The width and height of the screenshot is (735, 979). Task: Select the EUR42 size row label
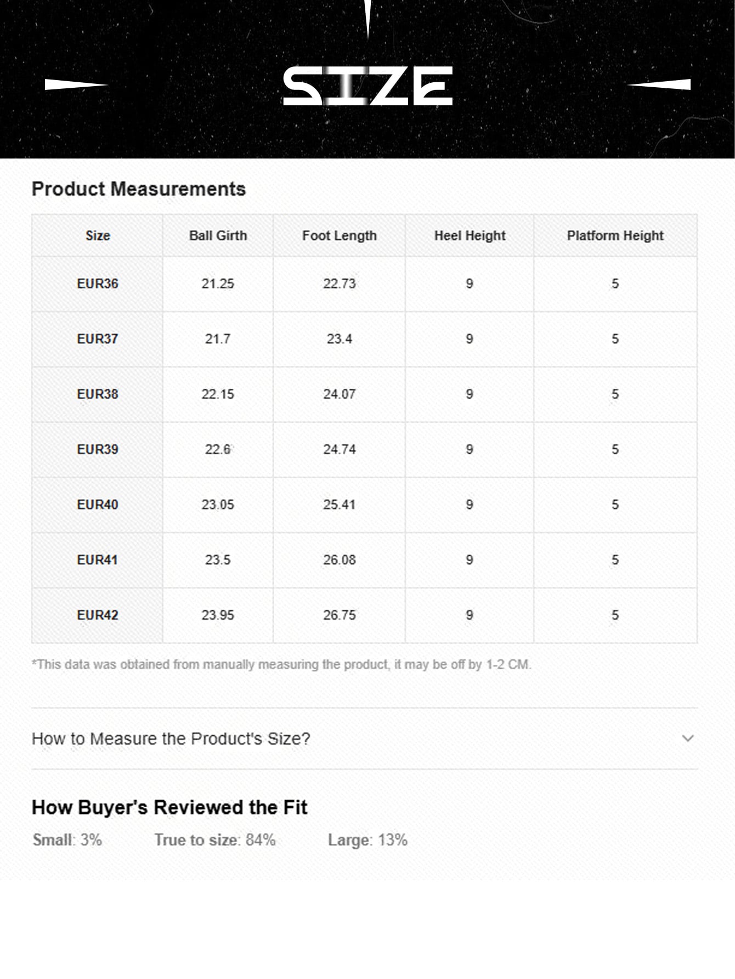click(98, 615)
